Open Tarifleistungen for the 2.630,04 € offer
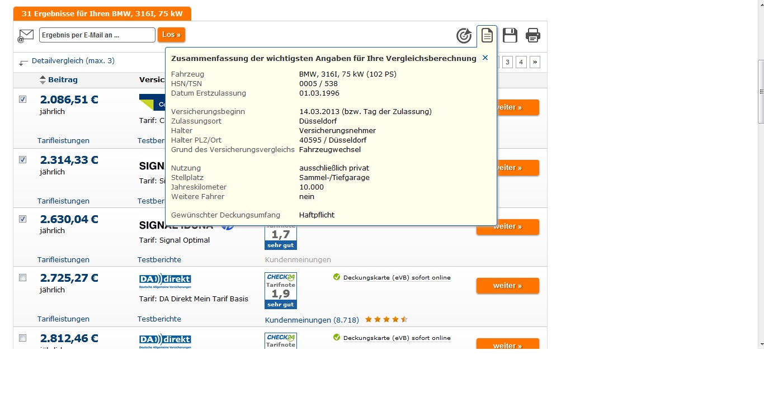The image size is (764, 407). [63, 260]
